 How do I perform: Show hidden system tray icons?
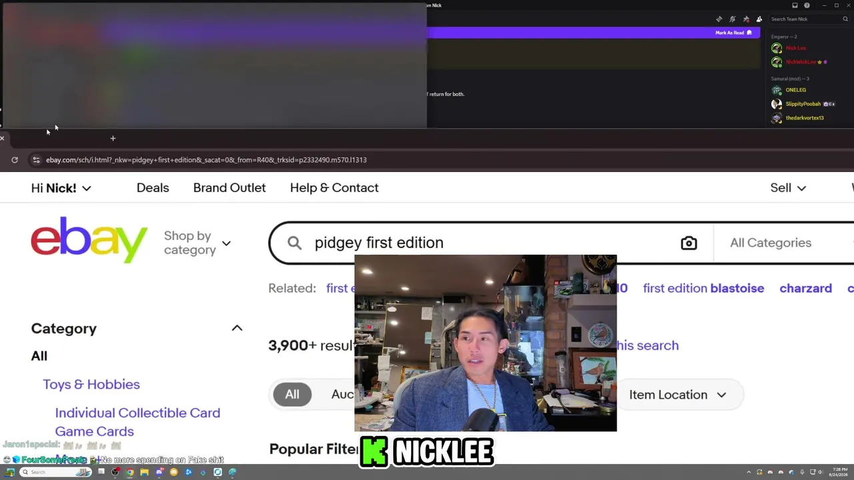(x=749, y=472)
